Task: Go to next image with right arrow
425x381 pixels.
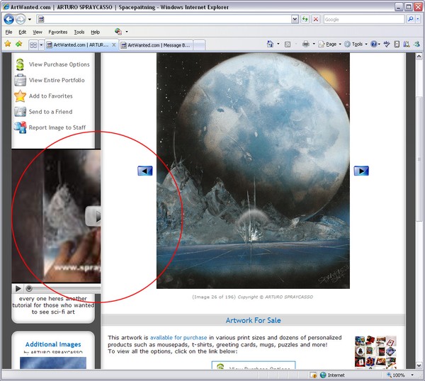Action: tap(361, 171)
